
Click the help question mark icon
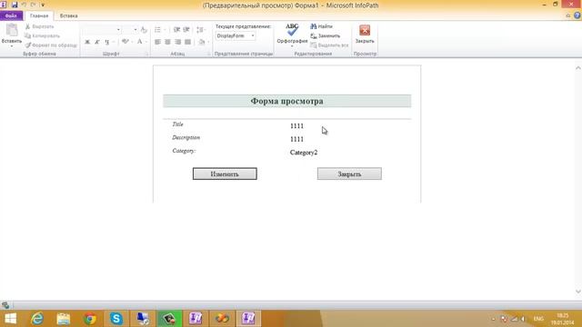click(x=577, y=15)
